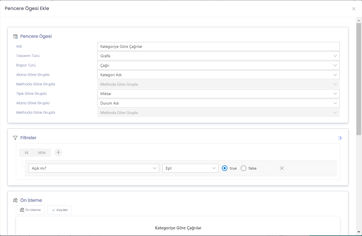Viewport: 362px width, 236px height.
Task: Click the Ön İzleme section header icon
Action: click(x=15, y=200)
